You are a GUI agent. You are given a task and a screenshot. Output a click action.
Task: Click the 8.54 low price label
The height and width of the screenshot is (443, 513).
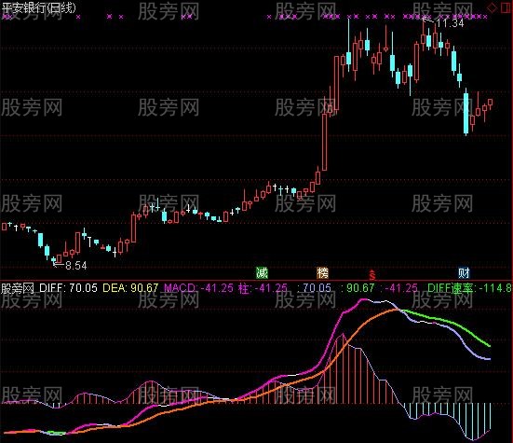76,266
